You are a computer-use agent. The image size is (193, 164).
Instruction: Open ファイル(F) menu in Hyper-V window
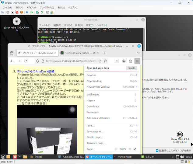click(7, 8)
